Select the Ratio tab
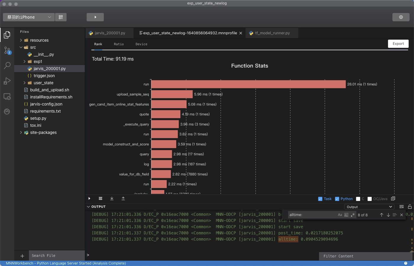The height and width of the screenshot is (266, 414). coord(119,44)
